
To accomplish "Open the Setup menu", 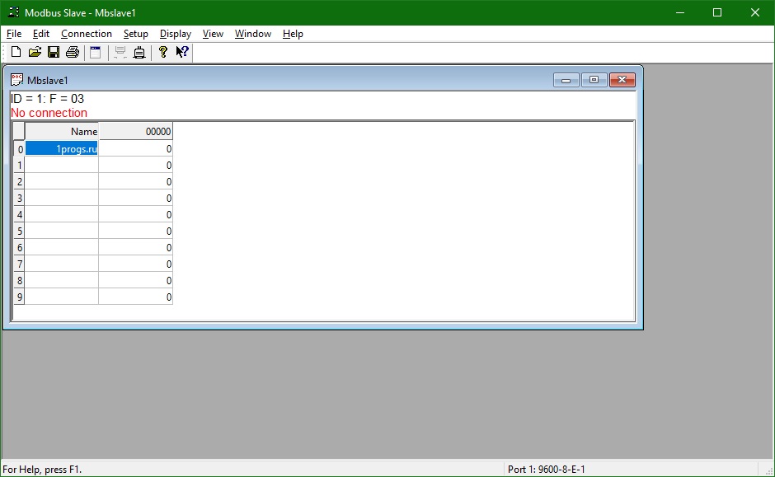I will click(135, 34).
